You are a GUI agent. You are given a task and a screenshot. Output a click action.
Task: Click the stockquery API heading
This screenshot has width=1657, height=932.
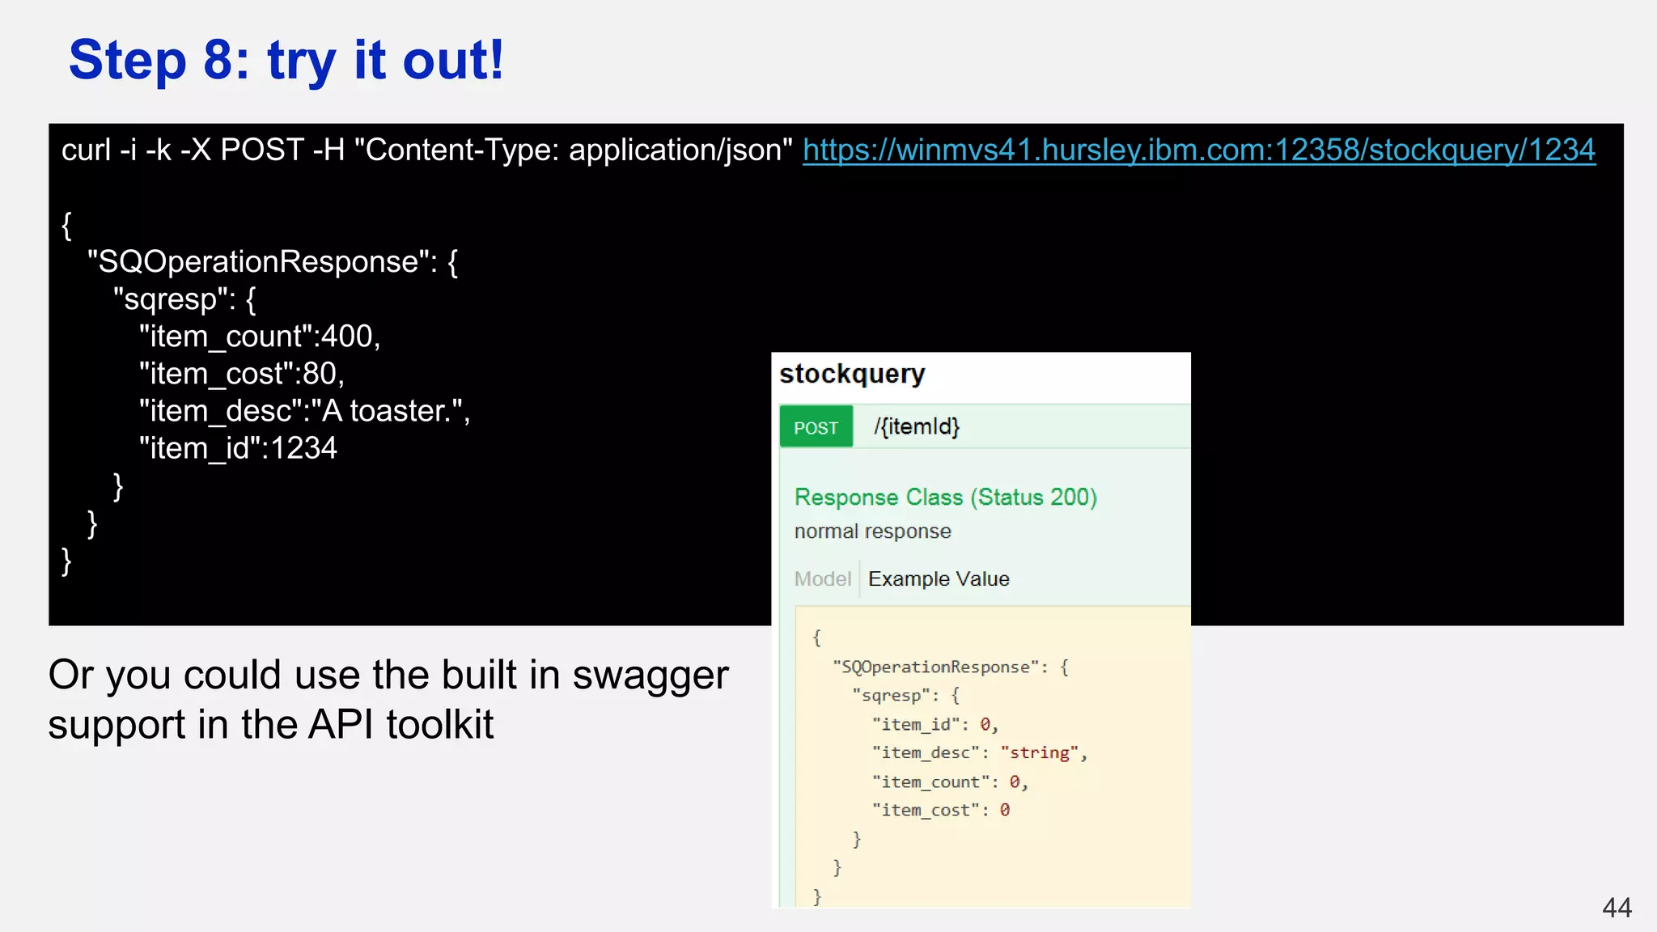pyautogui.click(x=852, y=375)
